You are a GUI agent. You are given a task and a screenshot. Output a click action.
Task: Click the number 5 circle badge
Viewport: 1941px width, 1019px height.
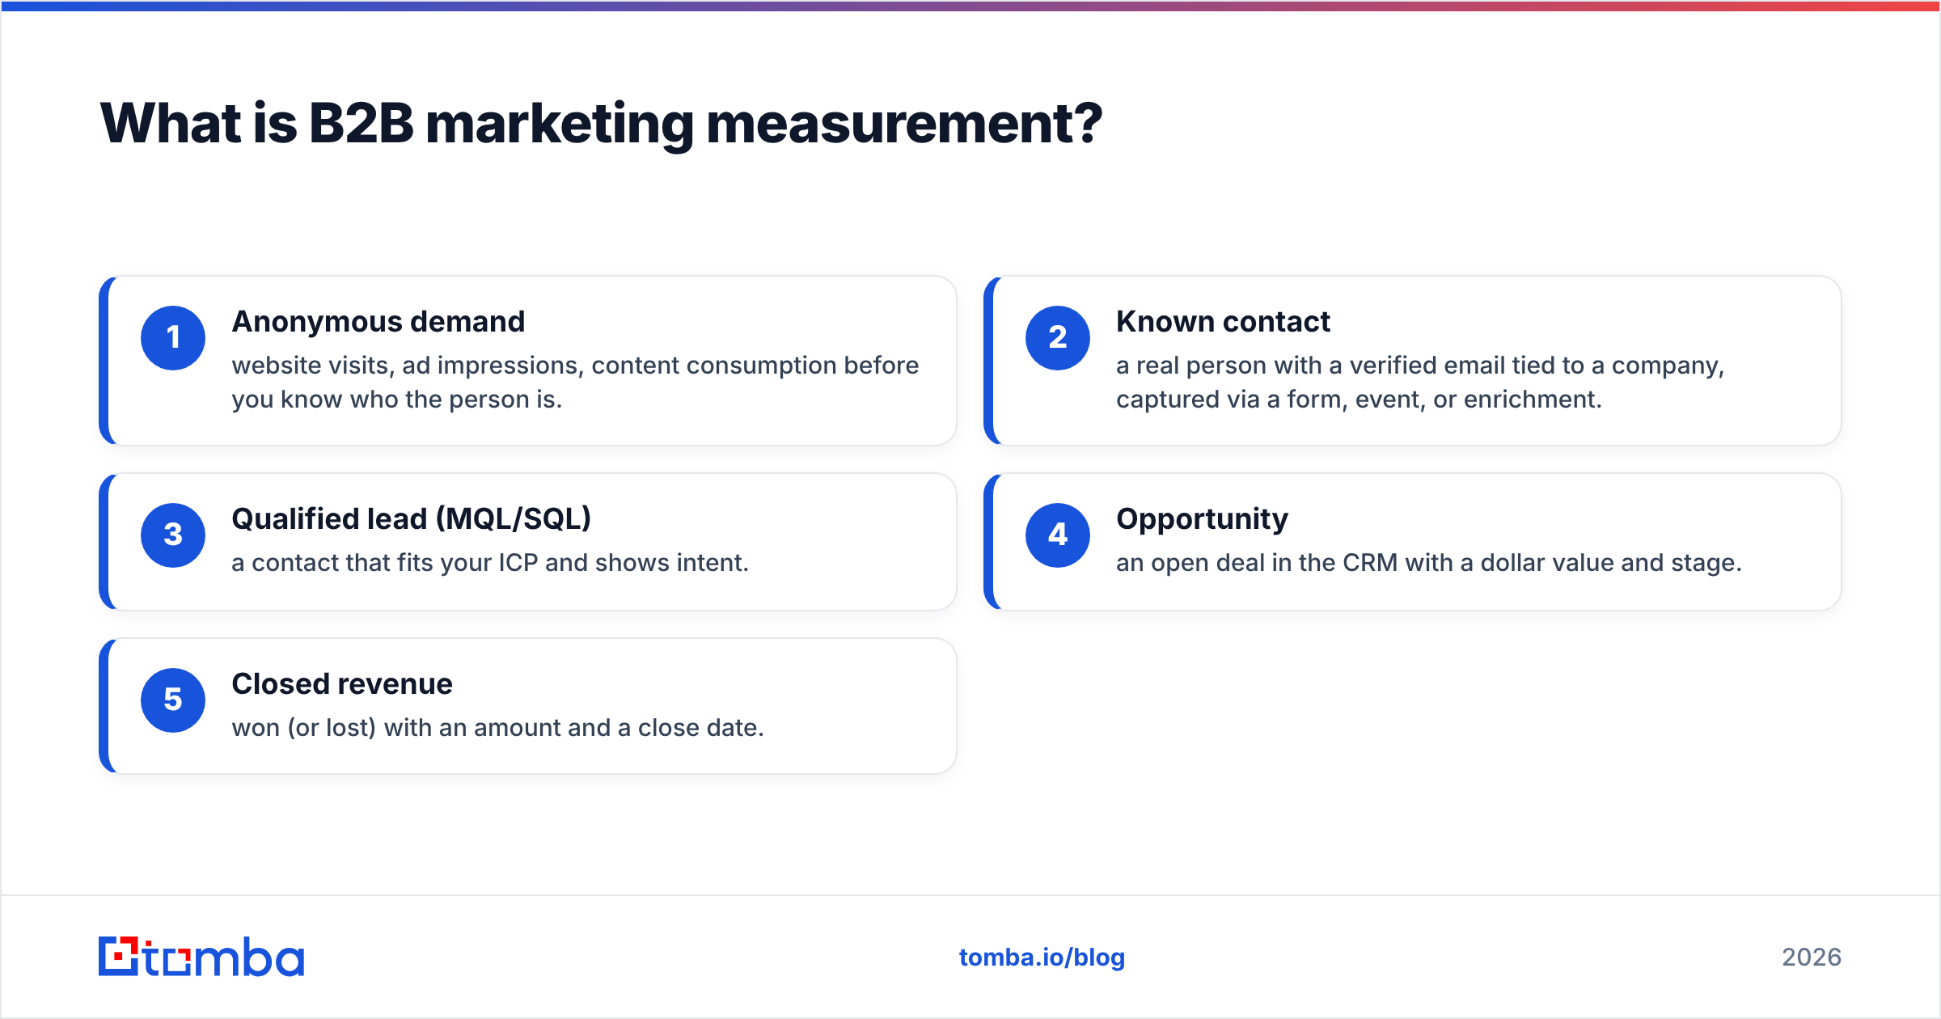173,700
